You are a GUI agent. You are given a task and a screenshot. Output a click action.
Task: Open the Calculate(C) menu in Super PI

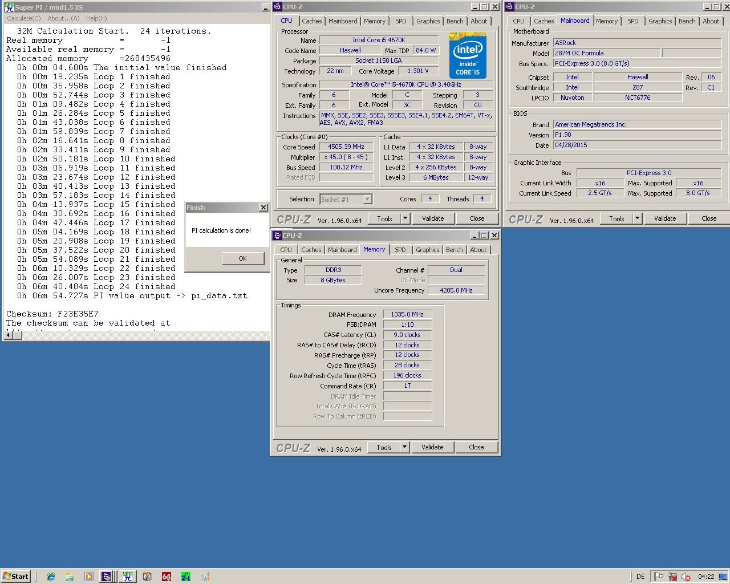tap(23, 18)
